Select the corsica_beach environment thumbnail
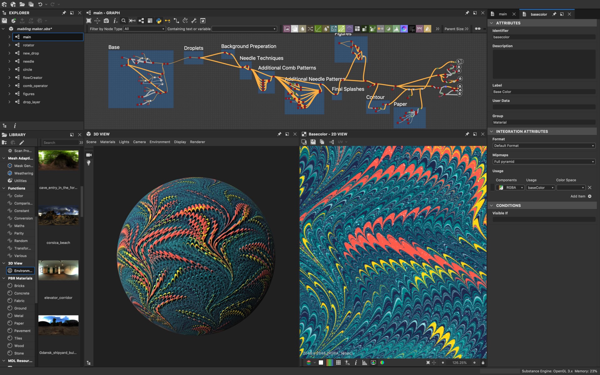The height and width of the screenshot is (375, 600). tap(58, 216)
